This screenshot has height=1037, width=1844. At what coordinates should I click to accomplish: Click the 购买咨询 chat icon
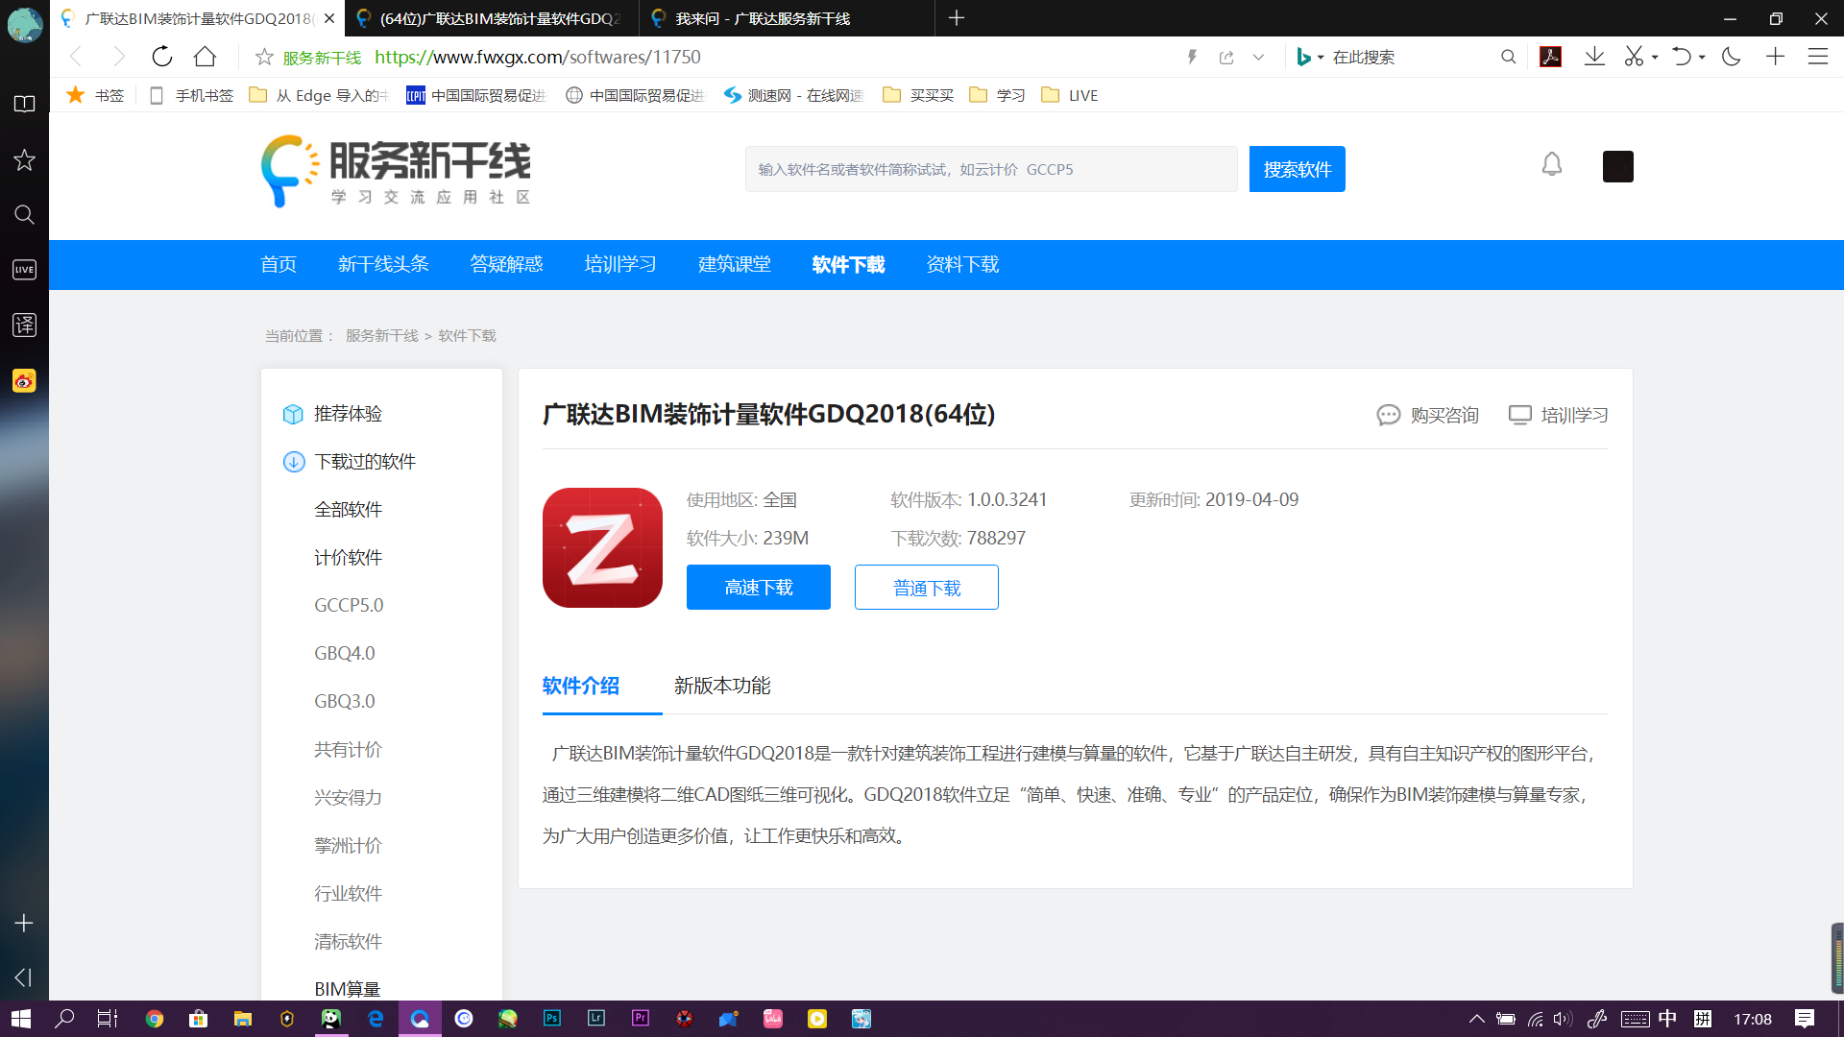(1389, 415)
